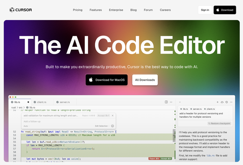Click the chat message 'add a header for protocol versioning'
243x165 pixels.
click(x=201, y=115)
